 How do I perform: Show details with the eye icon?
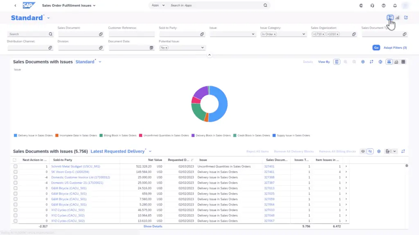(363, 151)
